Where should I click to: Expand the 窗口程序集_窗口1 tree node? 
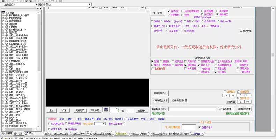(x=3, y=30)
